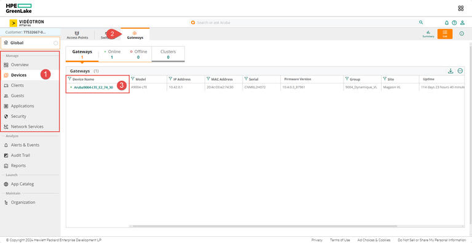
Task: Click the search magnifier icon
Action: [421, 22]
